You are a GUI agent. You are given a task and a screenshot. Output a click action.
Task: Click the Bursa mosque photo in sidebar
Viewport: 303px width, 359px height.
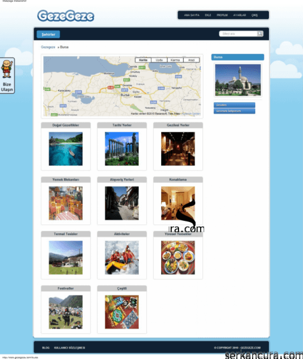[x=238, y=80]
